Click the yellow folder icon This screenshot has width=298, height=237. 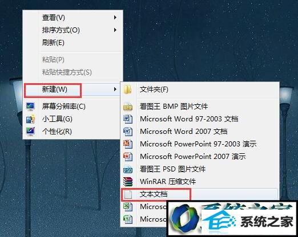click(x=128, y=89)
